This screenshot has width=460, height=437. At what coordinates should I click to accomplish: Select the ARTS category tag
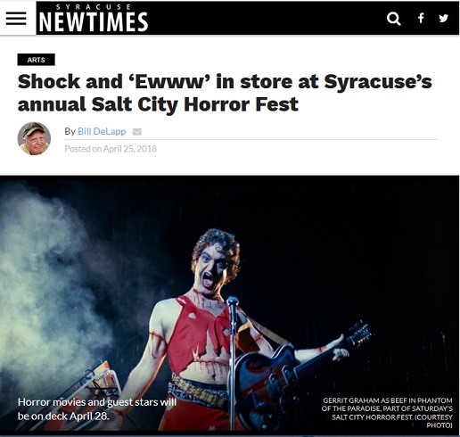tap(36, 60)
